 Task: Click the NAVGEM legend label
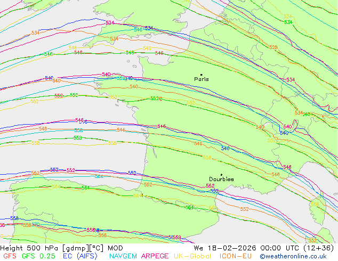pos(123,256)
